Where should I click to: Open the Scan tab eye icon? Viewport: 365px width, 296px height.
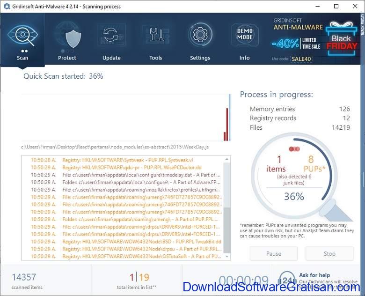coord(22,36)
